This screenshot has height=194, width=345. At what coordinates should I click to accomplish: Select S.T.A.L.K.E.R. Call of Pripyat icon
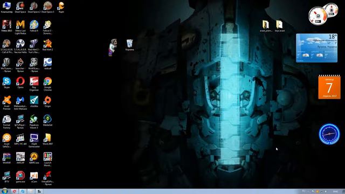[6, 46]
